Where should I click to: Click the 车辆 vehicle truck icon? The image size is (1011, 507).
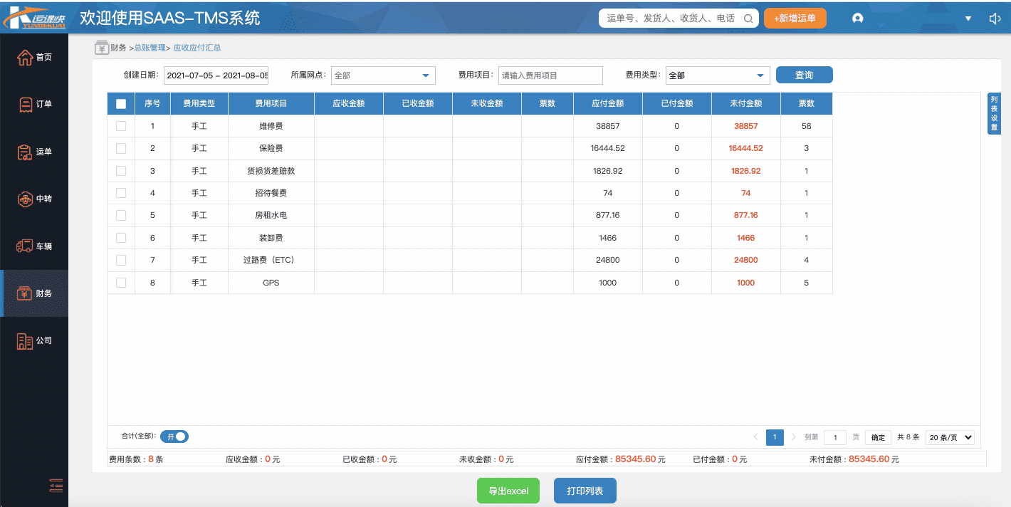click(25, 246)
